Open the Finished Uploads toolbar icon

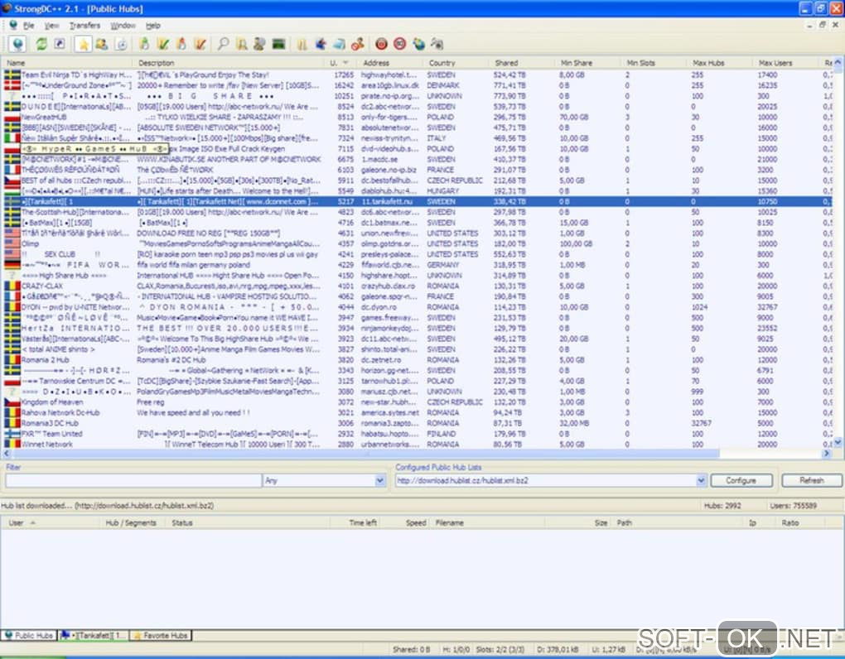coord(200,44)
